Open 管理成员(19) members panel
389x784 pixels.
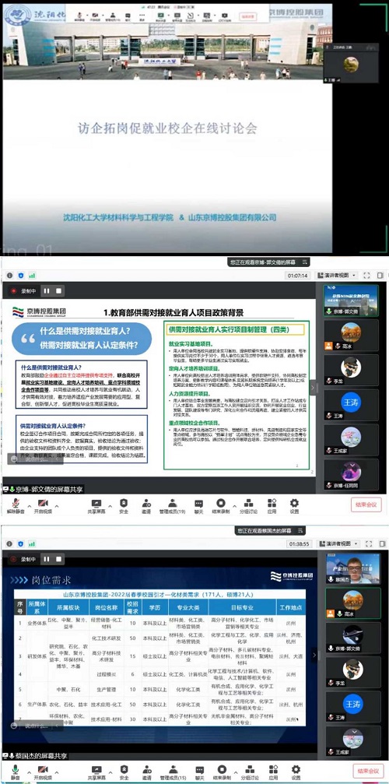pyautogui.click(x=172, y=507)
